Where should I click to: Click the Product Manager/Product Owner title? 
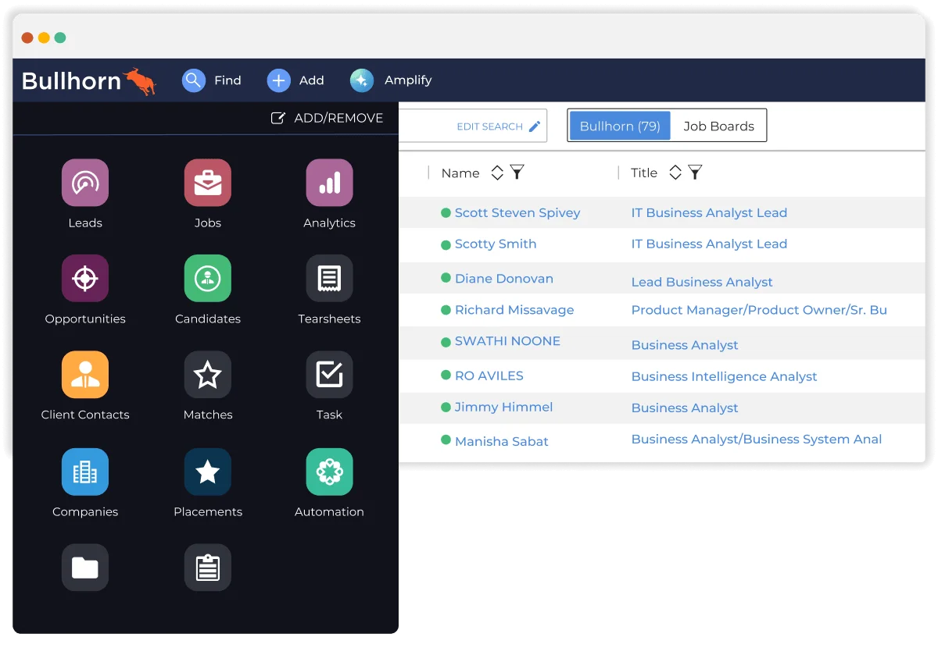coord(759,310)
